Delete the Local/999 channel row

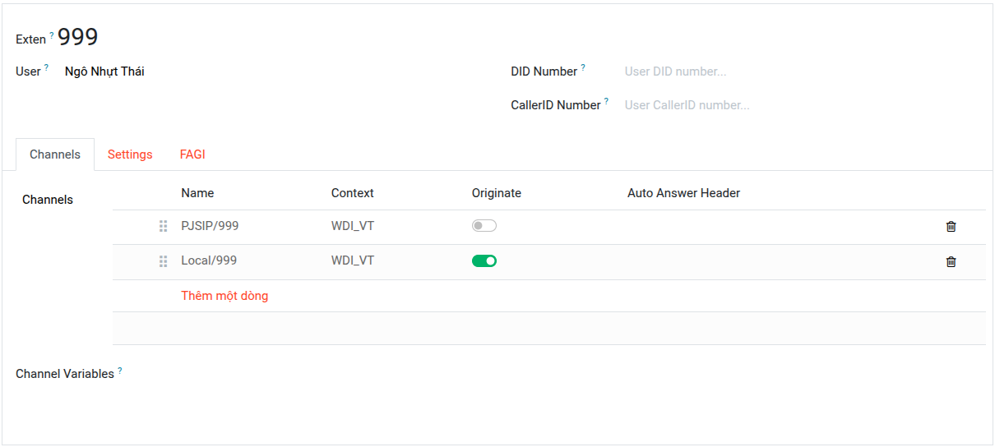coord(951,262)
